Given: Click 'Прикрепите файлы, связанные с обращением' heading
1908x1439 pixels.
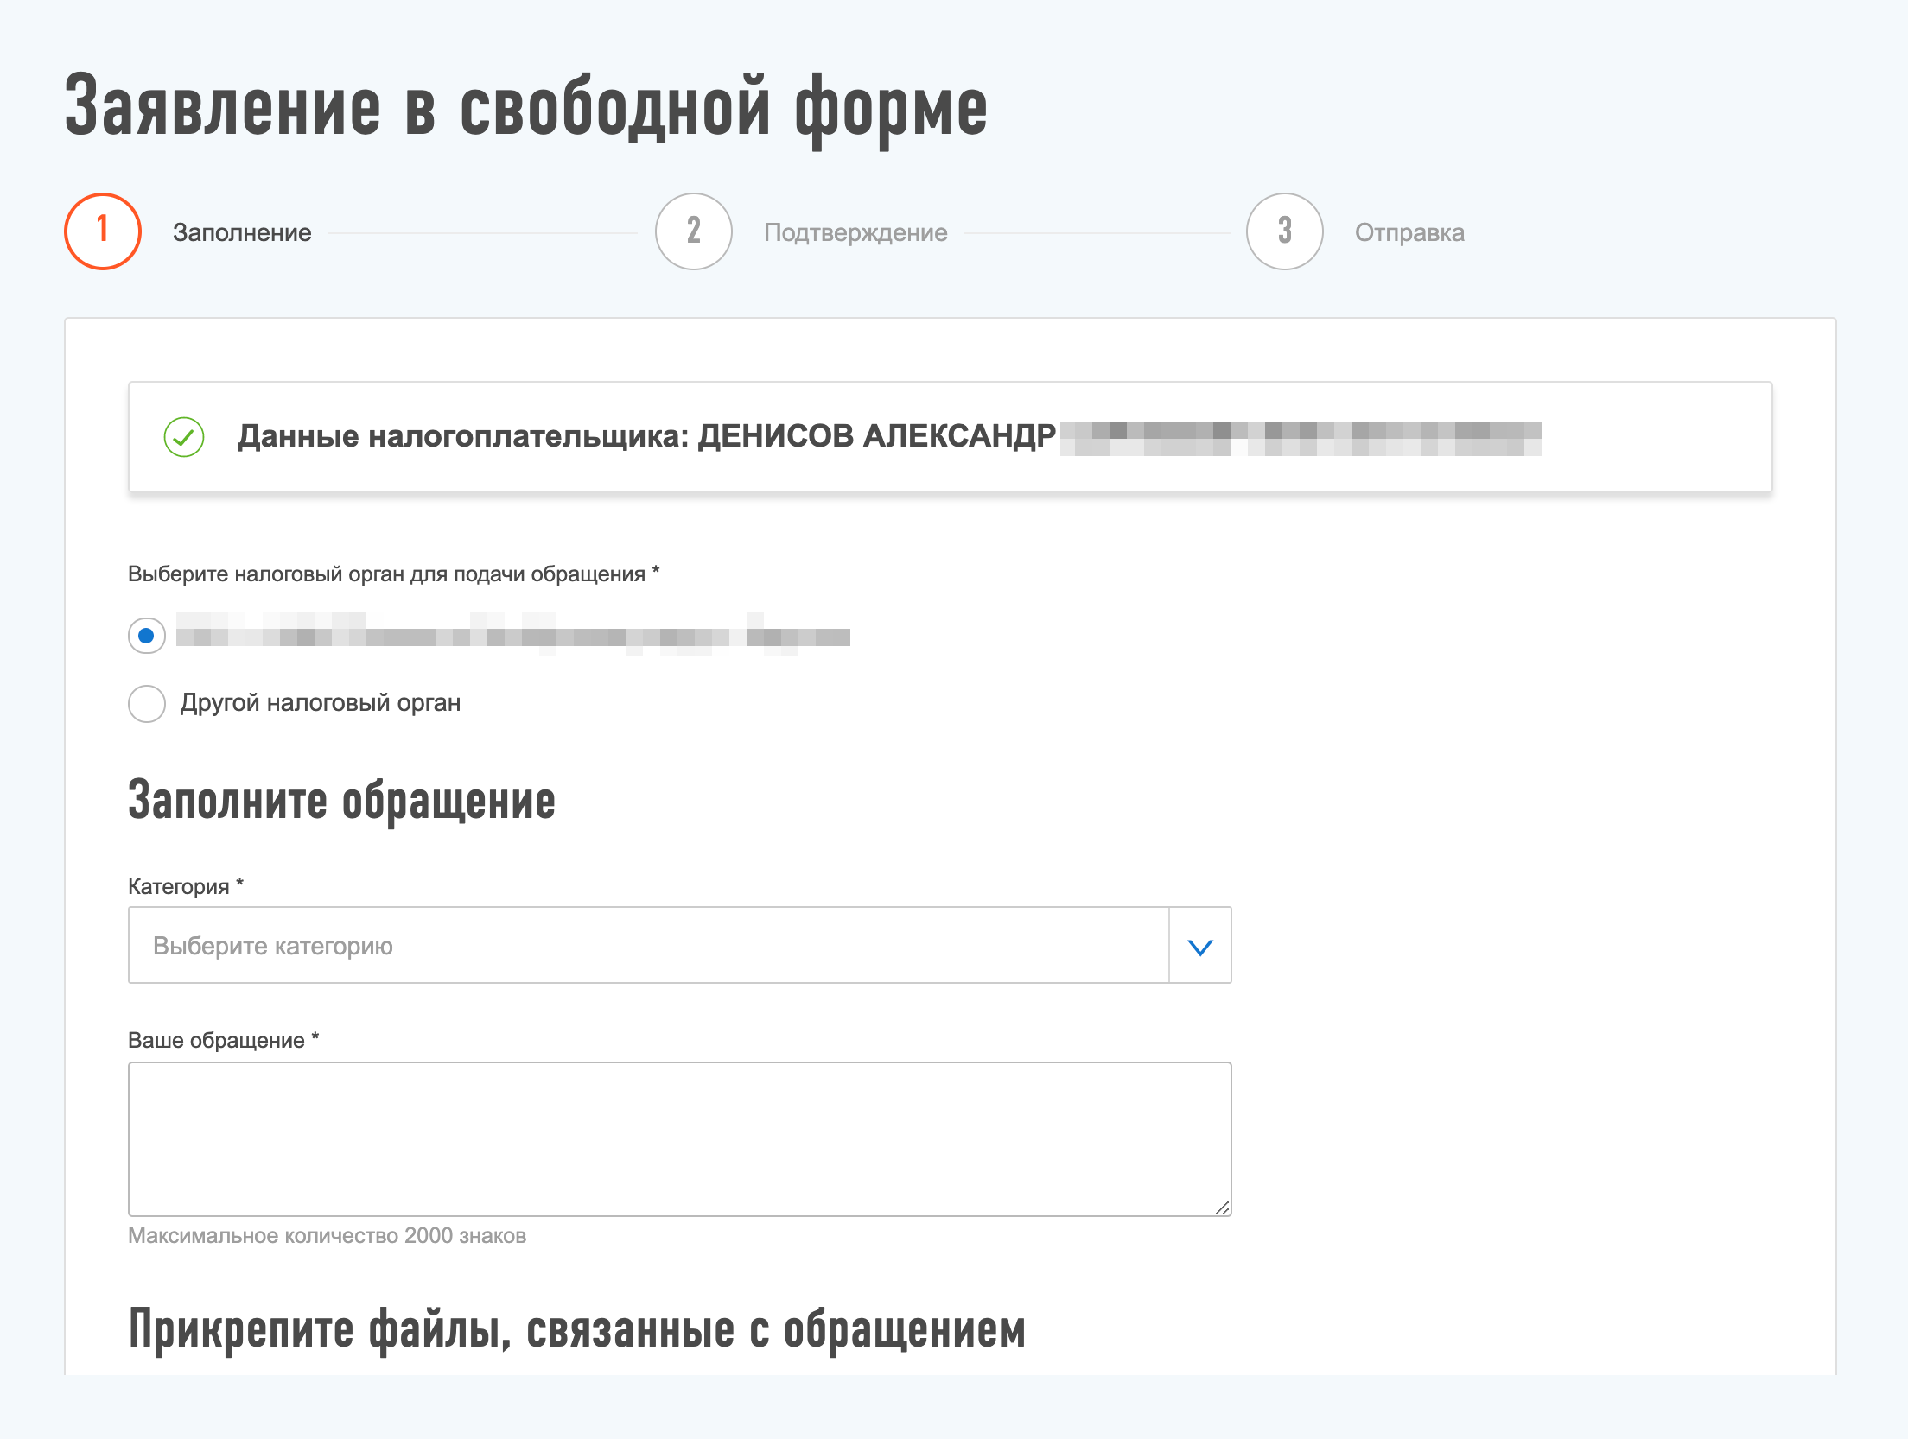Looking at the screenshot, I should click(x=577, y=1329).
